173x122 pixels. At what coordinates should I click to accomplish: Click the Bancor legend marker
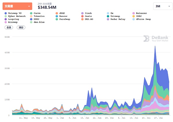(57, 16)
